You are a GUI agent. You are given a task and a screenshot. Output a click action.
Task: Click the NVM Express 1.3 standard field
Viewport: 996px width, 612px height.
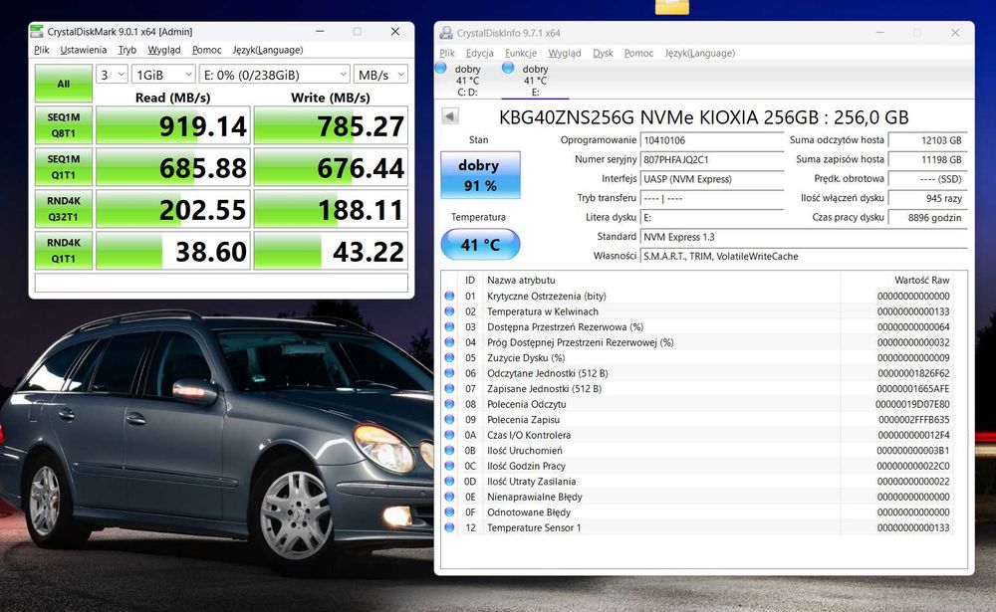[x=804, y=237]
